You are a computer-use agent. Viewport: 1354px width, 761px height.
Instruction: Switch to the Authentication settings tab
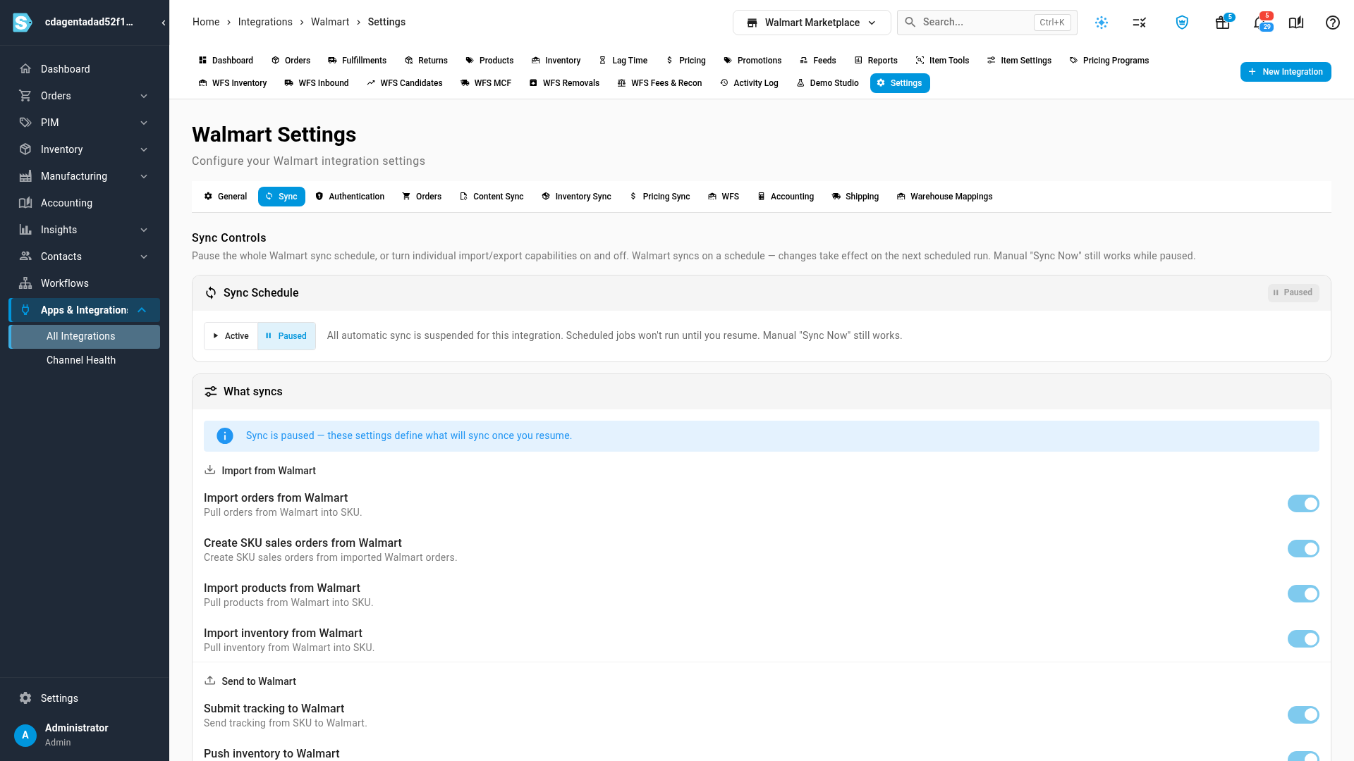tap(350, 197)
